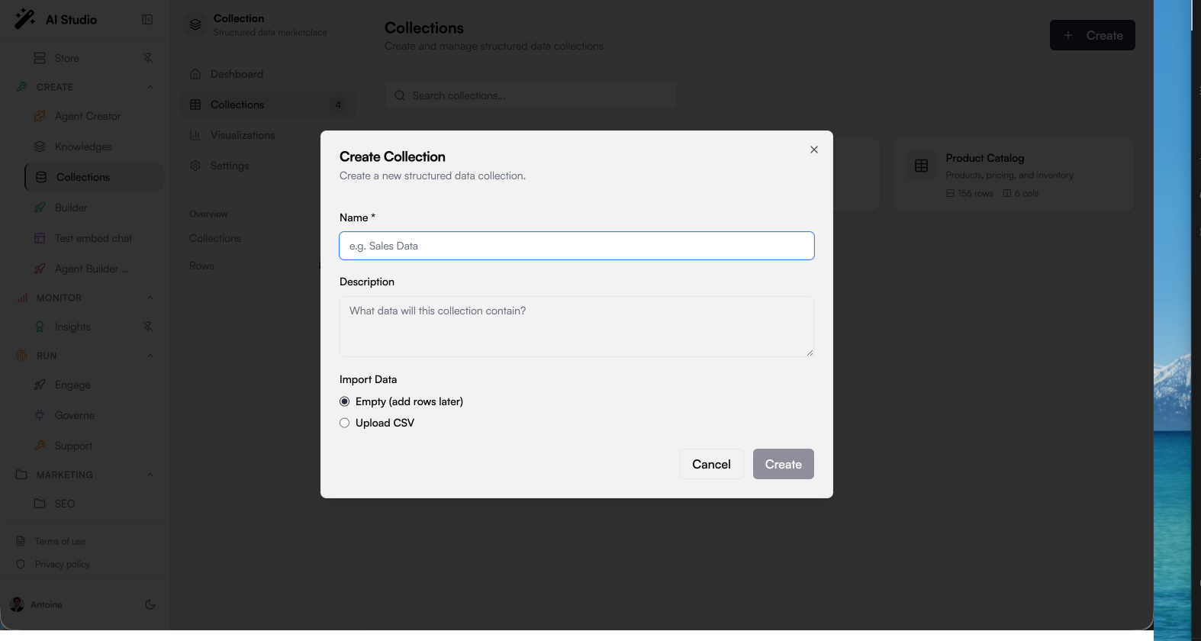This screenshot has width=1201, height=641.
Task: Cancel the Create Collection dialog
Action: 711,464
